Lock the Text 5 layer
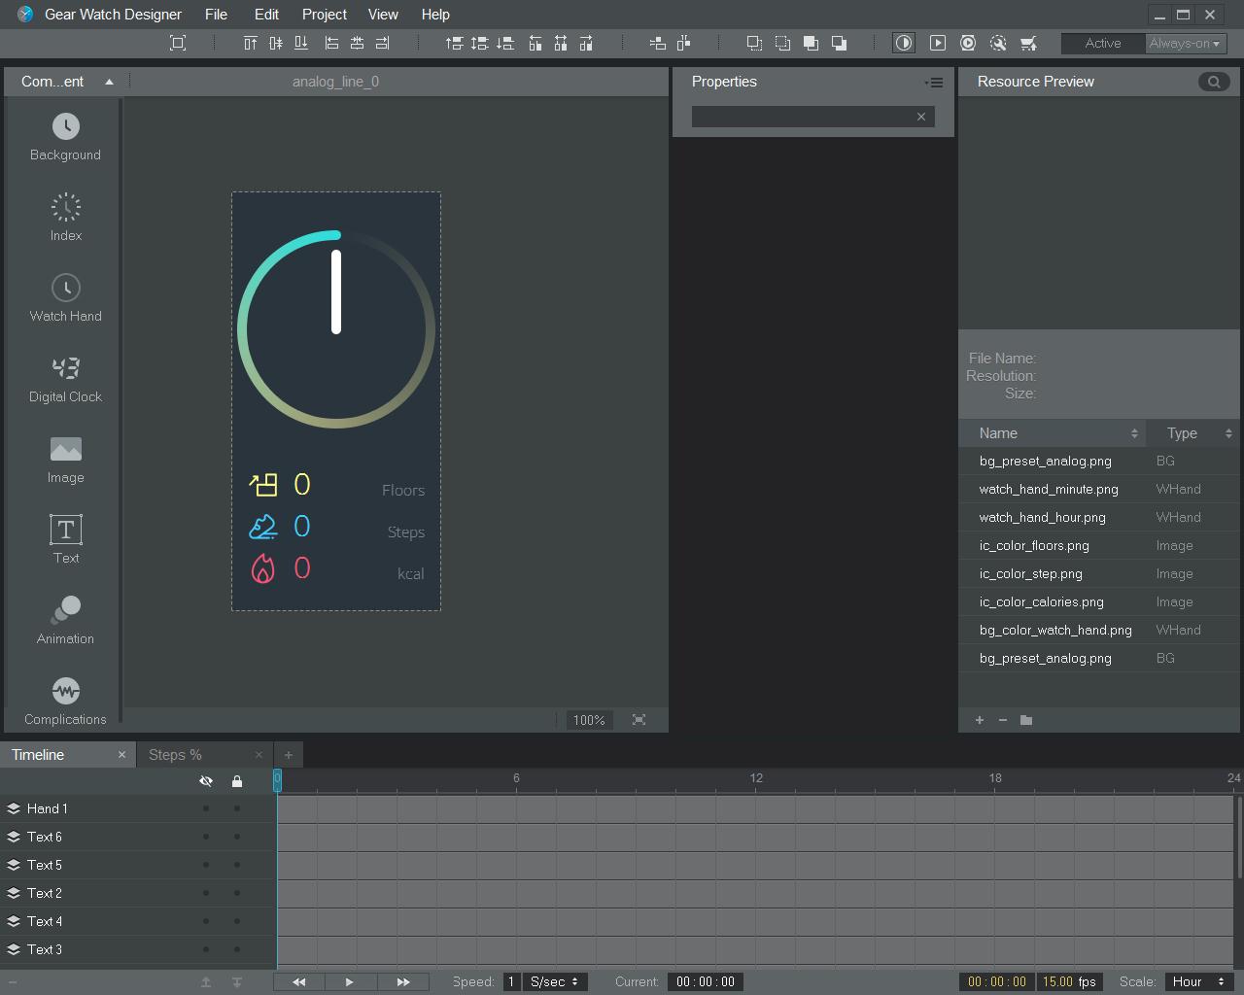The height and width of the screenshot is (995, 1244). point(237,865)
